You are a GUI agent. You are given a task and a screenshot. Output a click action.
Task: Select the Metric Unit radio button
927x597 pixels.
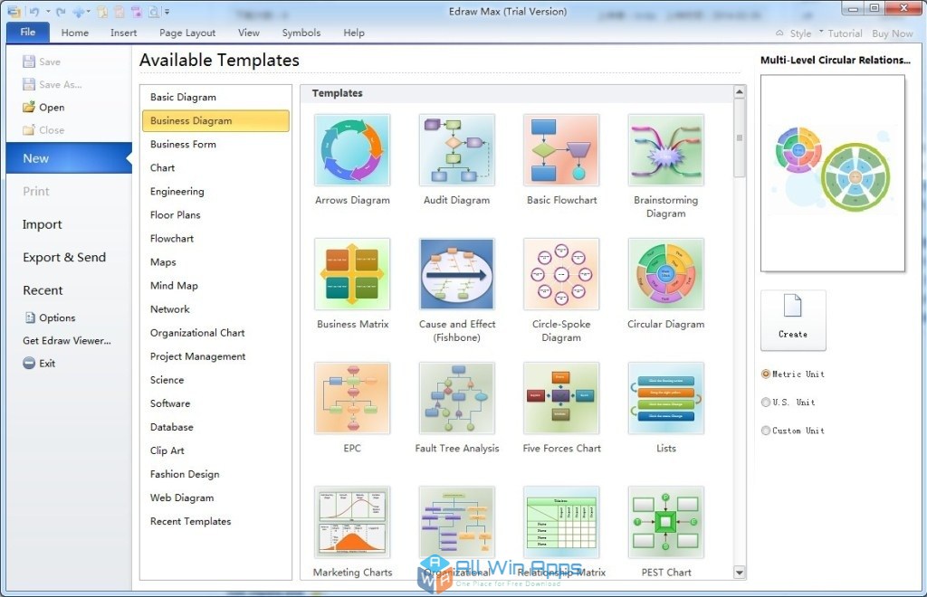coord(766,374)
